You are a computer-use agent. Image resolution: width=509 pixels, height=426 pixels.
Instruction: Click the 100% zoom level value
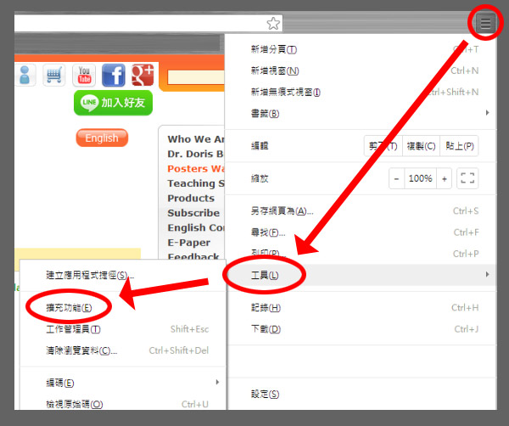(x=421, y=178)
